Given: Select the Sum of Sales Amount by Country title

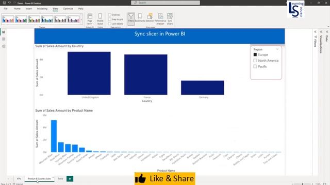Looking at the screenshot, I should (59, 46).
